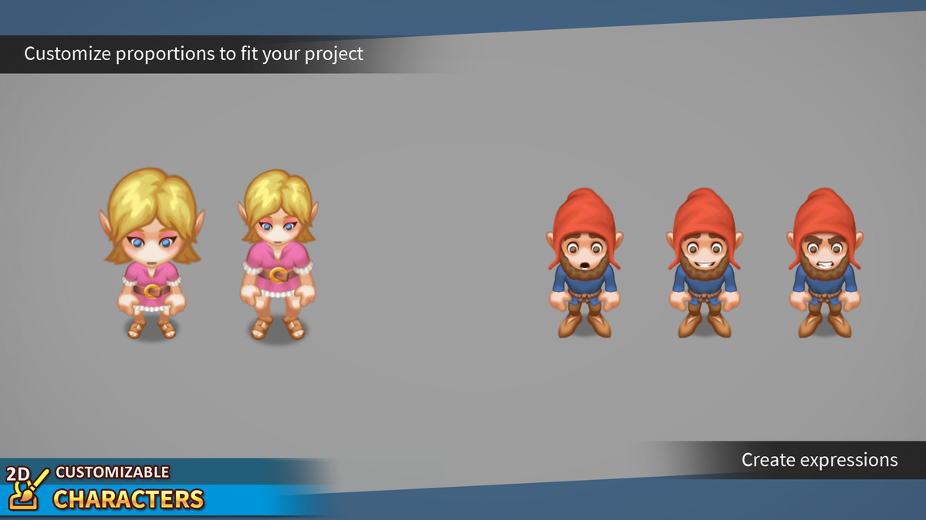Select the angry gritted-teeth gnome
Screen dimensions: 926x520
823,263
